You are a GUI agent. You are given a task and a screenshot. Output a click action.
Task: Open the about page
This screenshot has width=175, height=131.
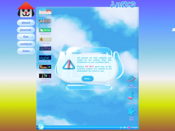point(26,23)
